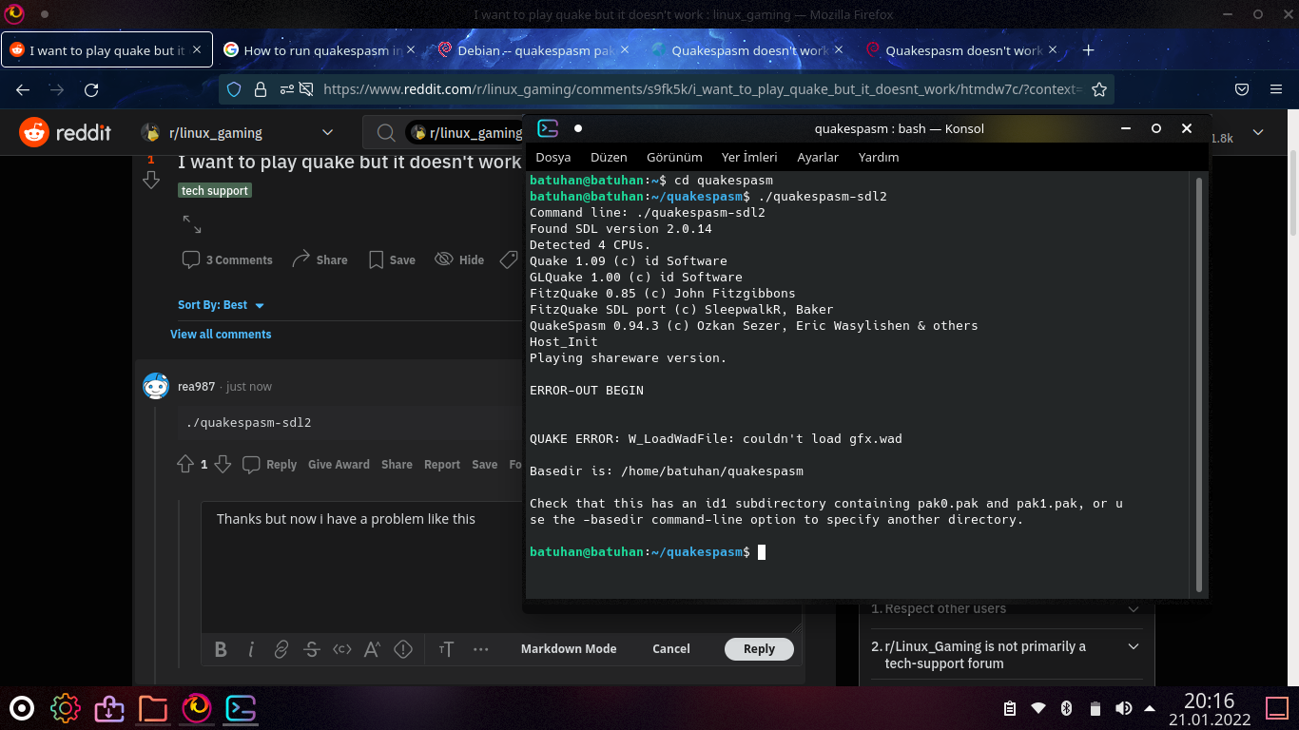Click the Firefox URL address bar
The image size is (1299, 730).
[702, 89]
